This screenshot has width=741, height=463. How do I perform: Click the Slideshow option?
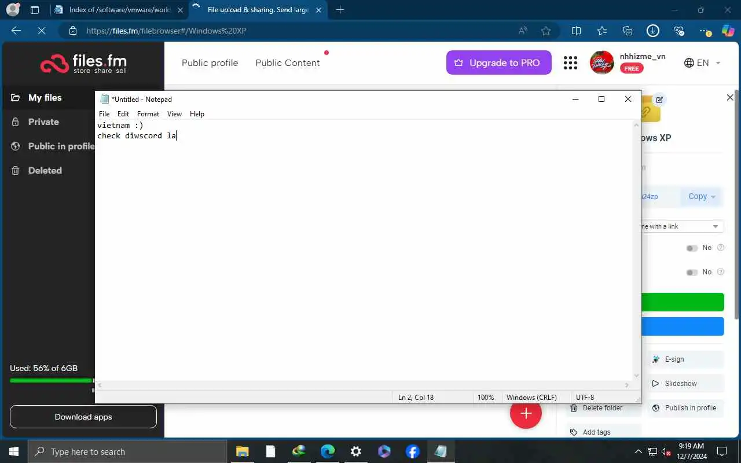(x=686, y=384)
